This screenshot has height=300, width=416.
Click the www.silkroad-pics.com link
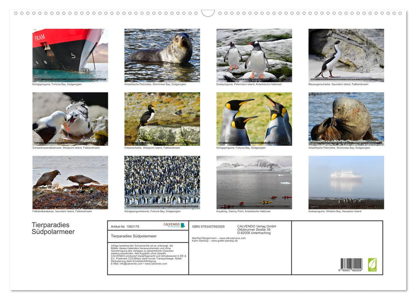tap(232, 238)
